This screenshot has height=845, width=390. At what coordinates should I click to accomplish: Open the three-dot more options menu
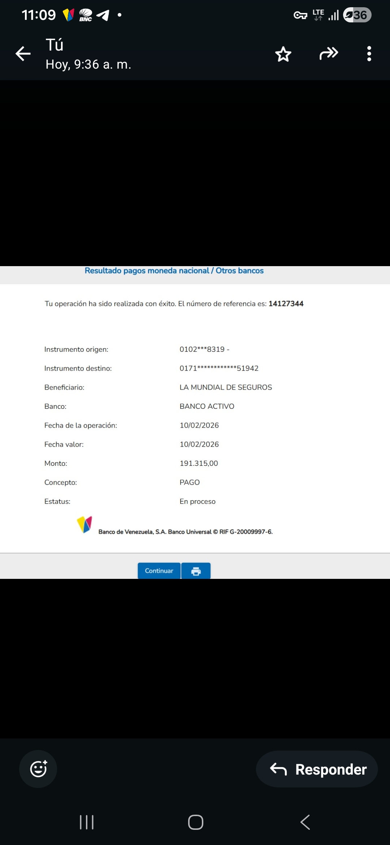pos(369,54)
